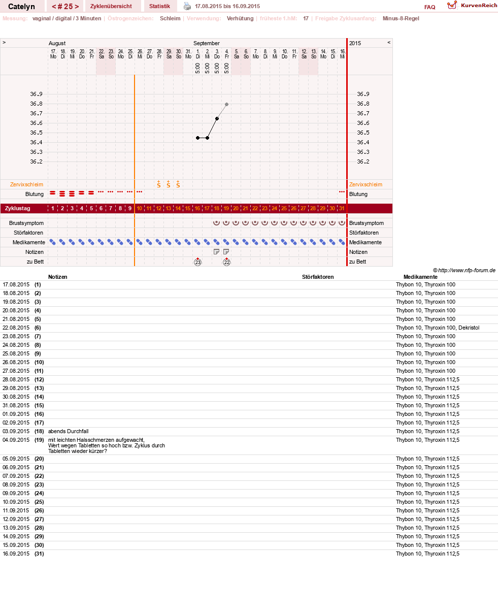Viewport: 498px width, 616px height.
Task: Click bleeding icon on cycle day 1
Action: coord(53,193)
